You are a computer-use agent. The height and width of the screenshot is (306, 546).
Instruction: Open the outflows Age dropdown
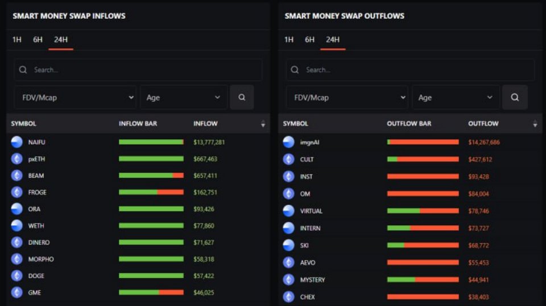coord(456,97)
